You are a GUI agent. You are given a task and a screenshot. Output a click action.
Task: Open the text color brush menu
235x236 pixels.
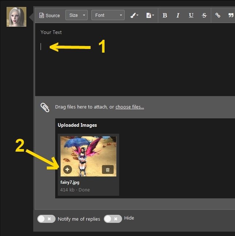click(x=134, y=15)
